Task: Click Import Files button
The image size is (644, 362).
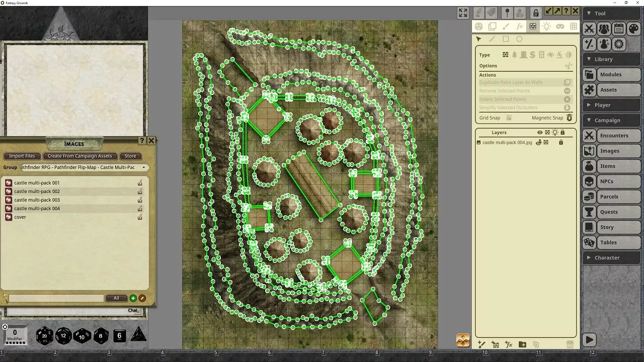Action: pyautogui.click(x=22, y=156)
